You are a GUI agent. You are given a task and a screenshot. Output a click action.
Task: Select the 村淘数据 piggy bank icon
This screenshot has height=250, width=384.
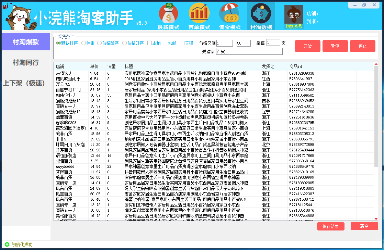pyautogui.click(x=261, y=14)
